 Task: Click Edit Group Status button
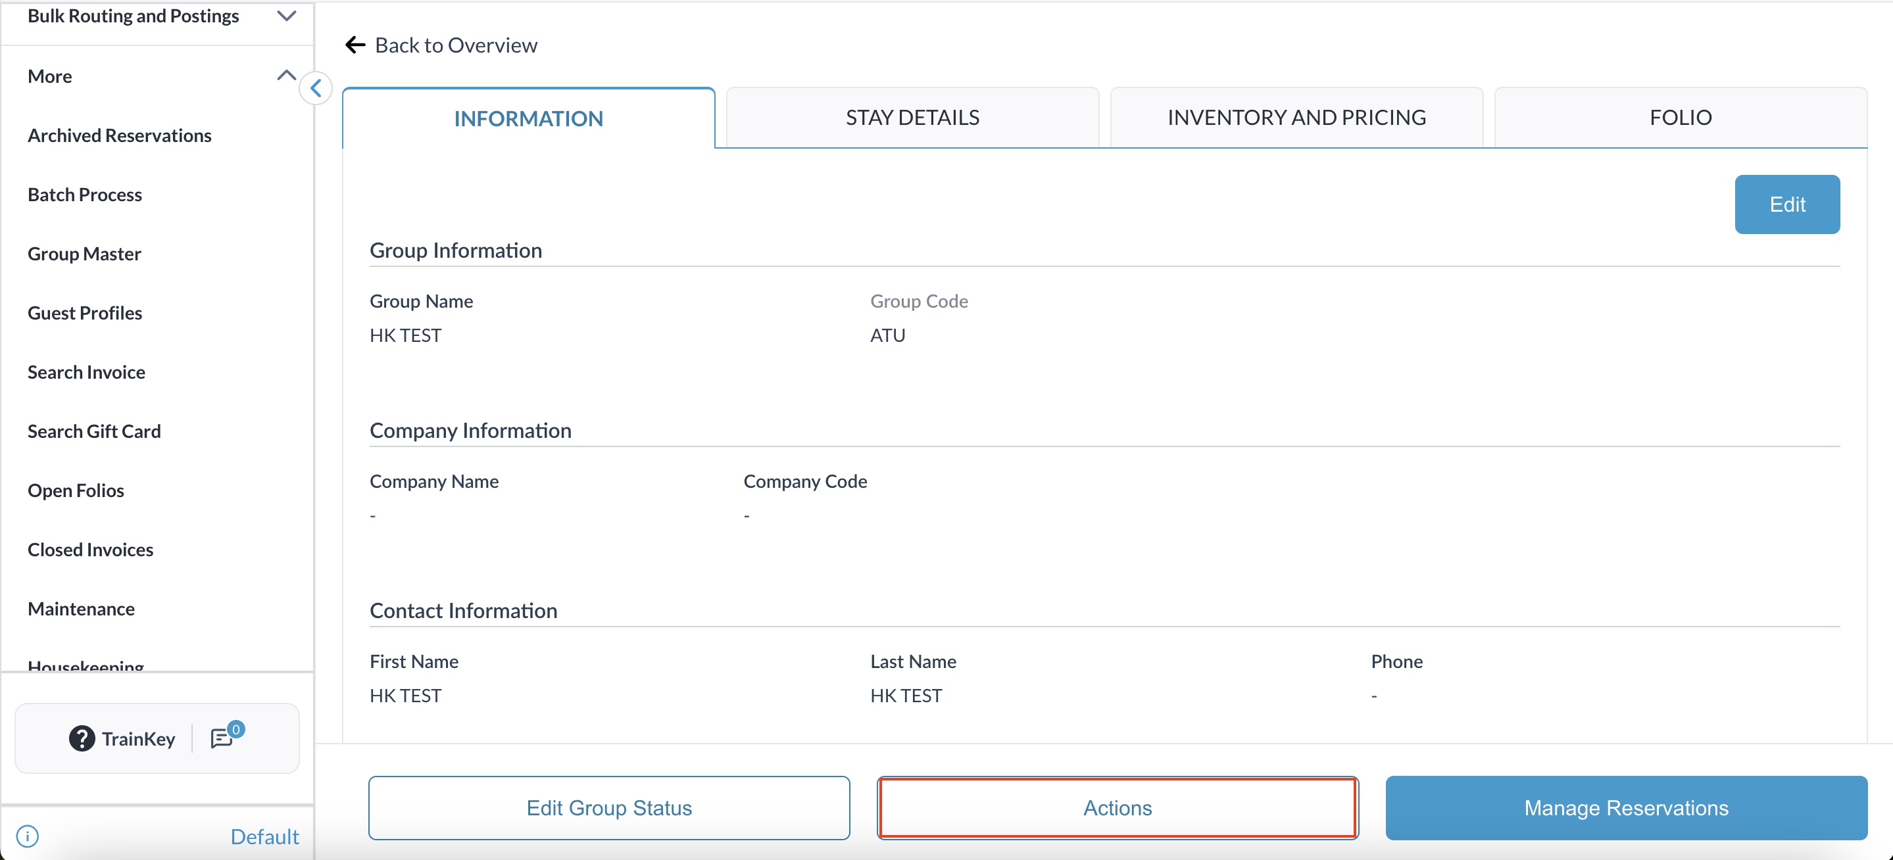click(x=609, y=807)
